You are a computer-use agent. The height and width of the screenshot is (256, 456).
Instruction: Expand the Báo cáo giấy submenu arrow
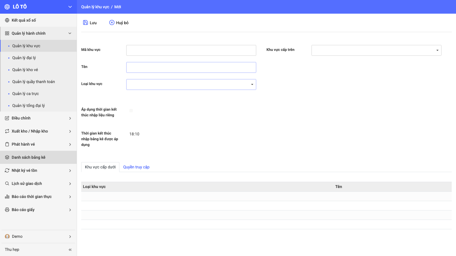pyautogui.click(x=70, y=210)
